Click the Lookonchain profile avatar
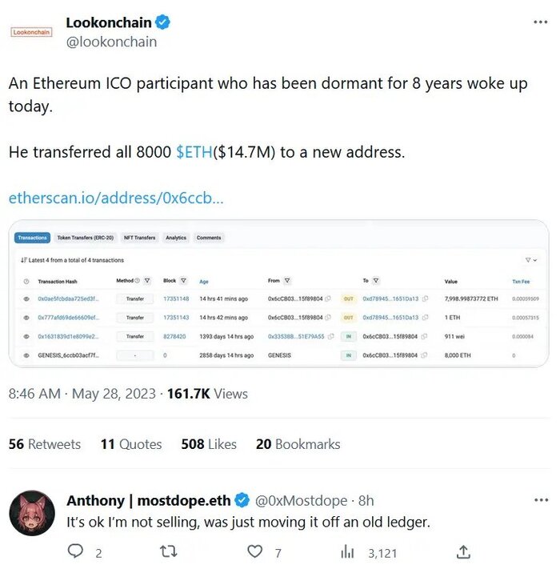The height and width of the screenshot is (569, 560). coord(30,32)
